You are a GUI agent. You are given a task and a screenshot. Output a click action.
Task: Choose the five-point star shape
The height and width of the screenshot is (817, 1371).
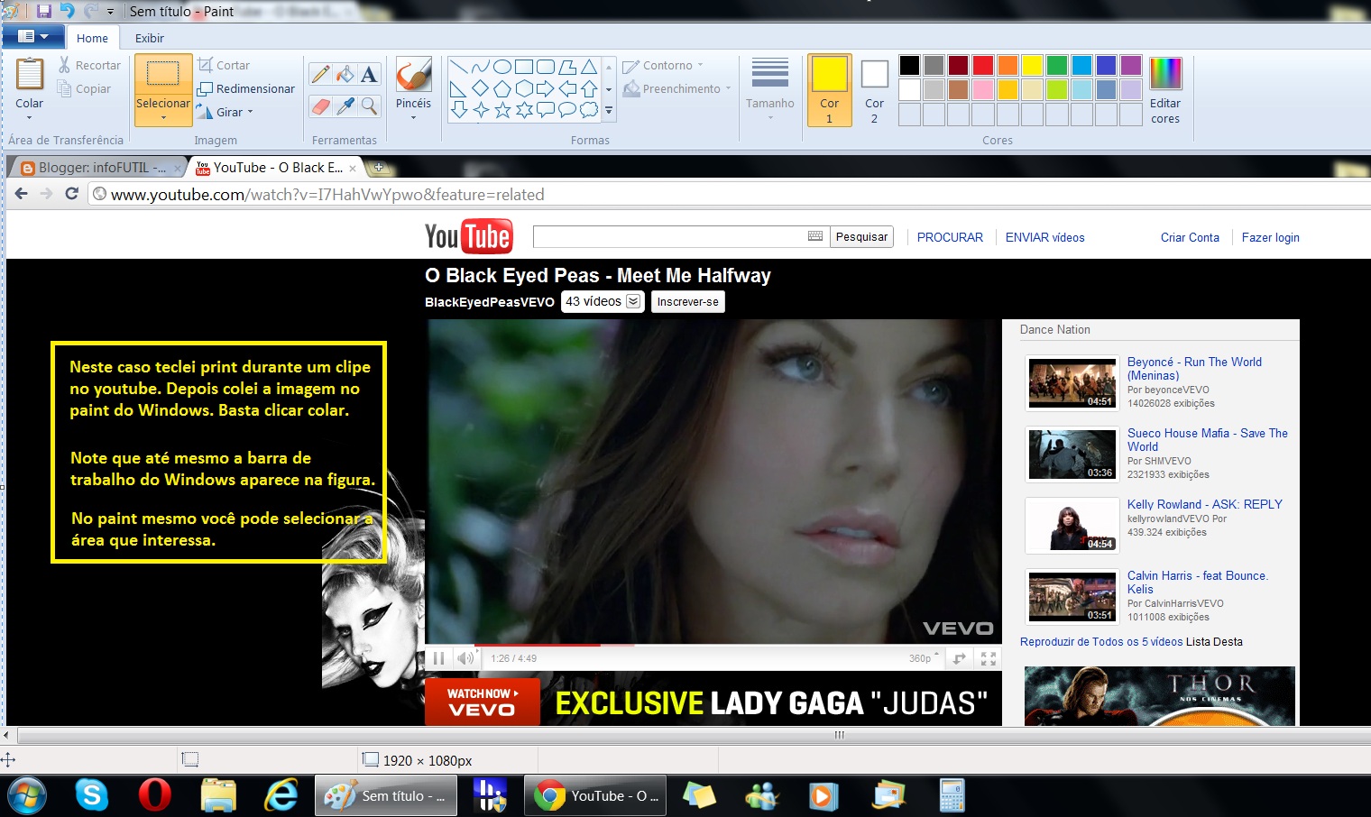[502, 110]
